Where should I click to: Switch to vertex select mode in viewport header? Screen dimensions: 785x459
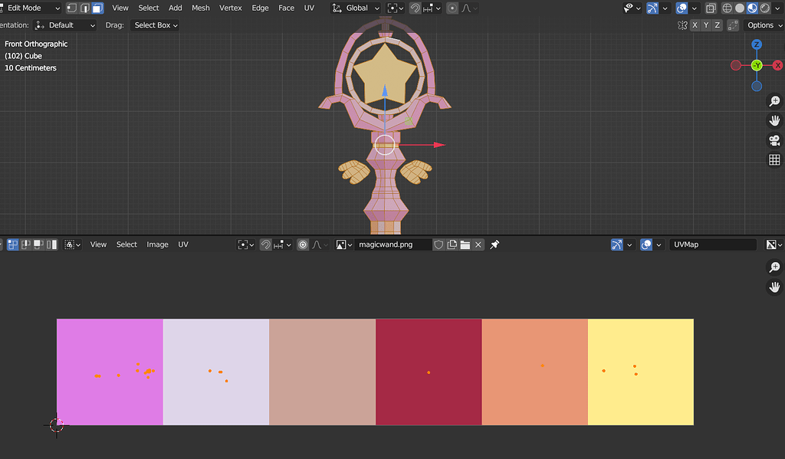pyautogui.click(x=71, y=8)
